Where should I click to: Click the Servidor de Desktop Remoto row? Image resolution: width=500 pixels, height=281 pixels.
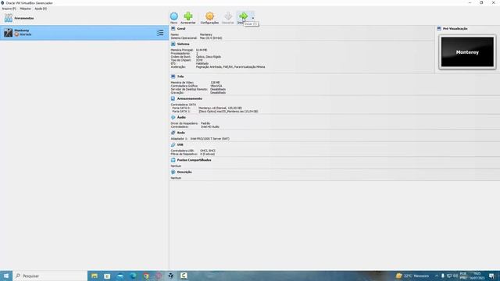click(x=198, y=89)
